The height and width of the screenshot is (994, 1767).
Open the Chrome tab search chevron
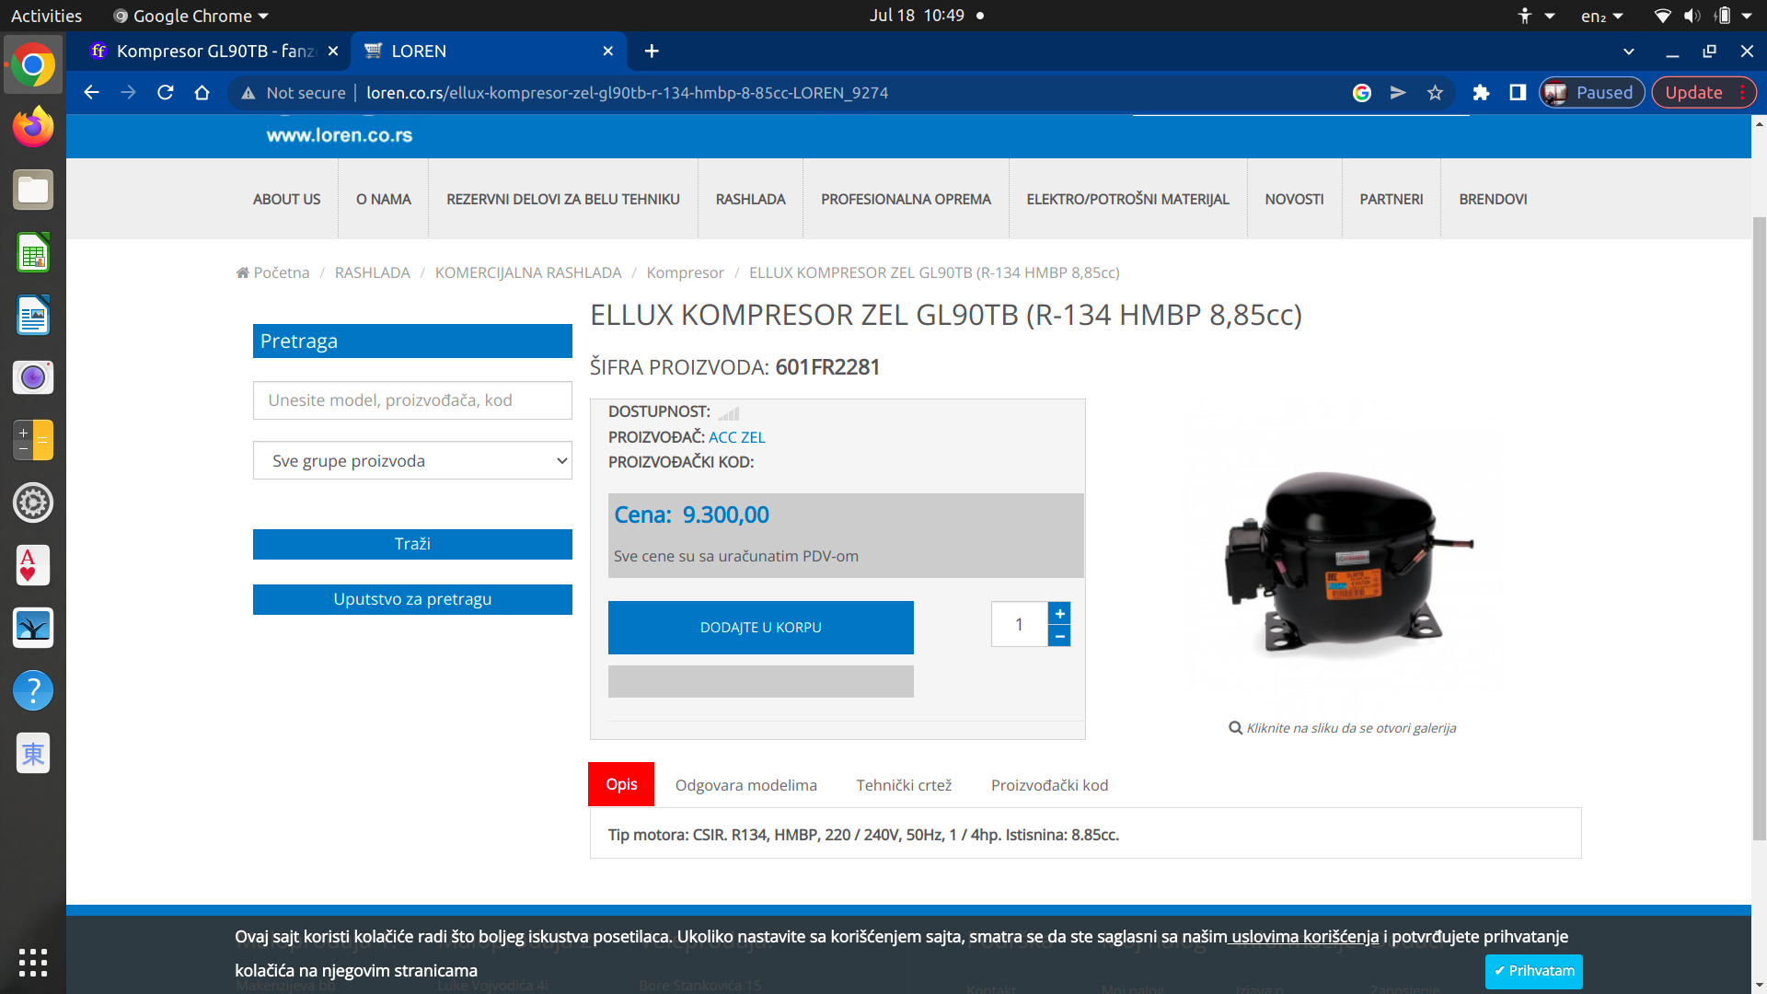[1628, 52]
